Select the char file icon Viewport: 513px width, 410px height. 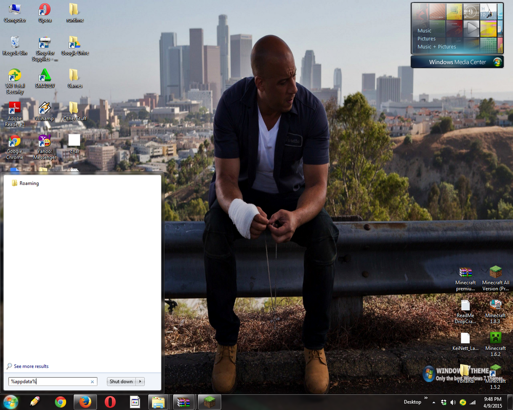point(74,144)
